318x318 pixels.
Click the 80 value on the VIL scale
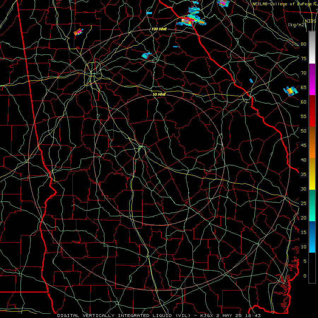(x=304, y=44)
